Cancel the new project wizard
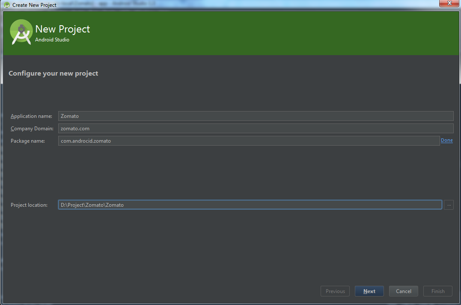The image size is (461, 305). coord(403,291)
